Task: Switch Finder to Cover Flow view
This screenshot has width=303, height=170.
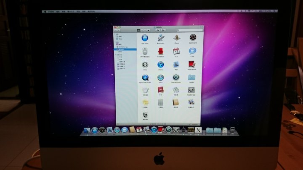Action: 149,31
